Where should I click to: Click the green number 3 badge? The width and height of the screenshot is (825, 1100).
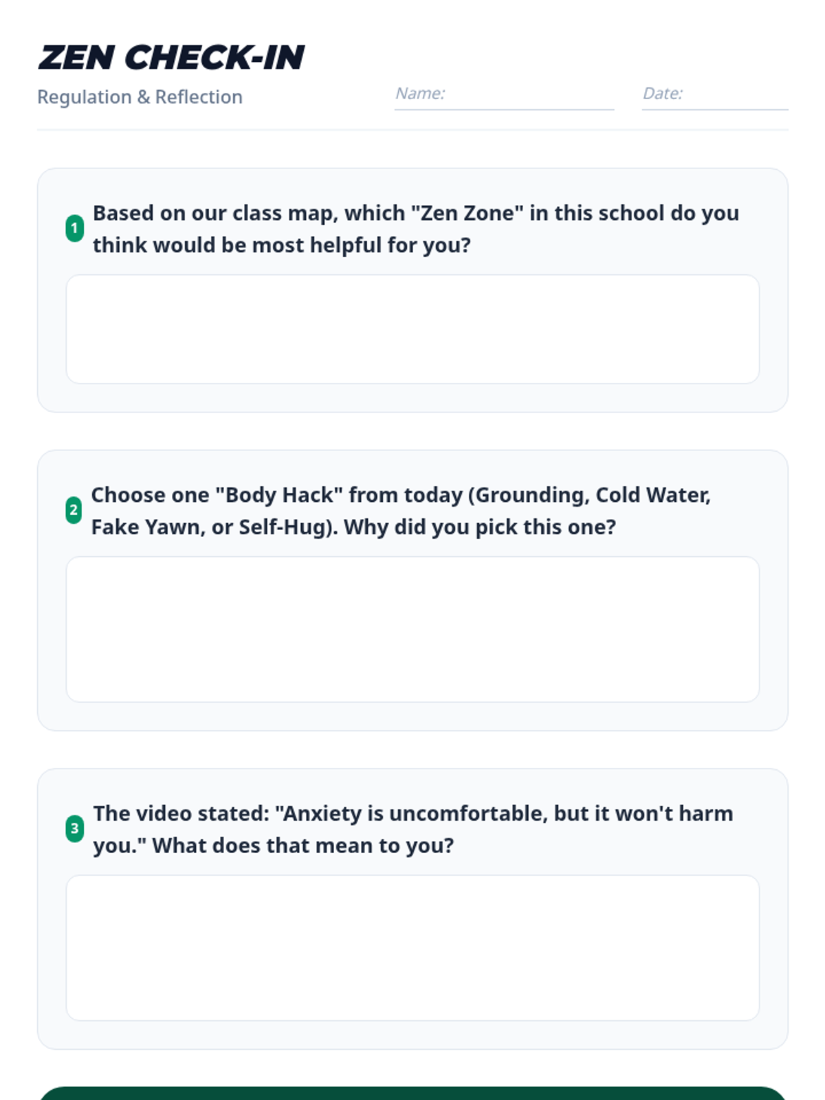(x=74, y=828)
